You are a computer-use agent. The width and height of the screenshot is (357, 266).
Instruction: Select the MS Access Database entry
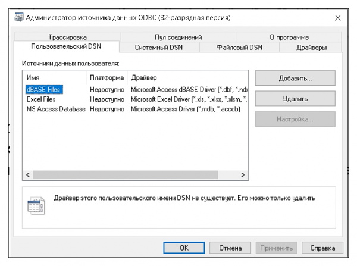click(x=56, y=109)
